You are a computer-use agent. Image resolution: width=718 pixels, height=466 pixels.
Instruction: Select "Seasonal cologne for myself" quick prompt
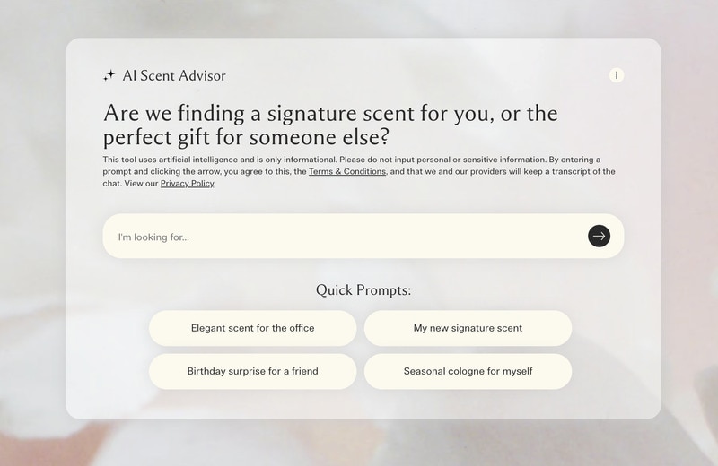pos(468,371)
